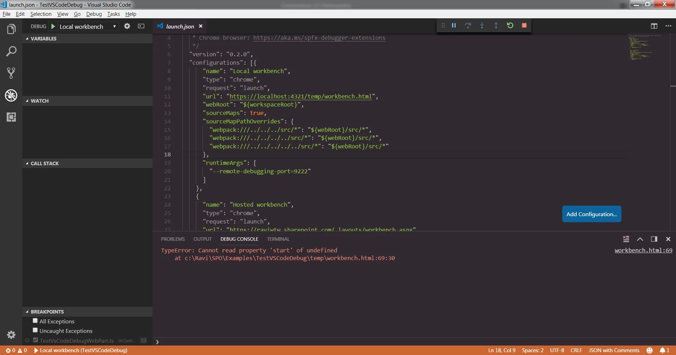Open the Selection menu
This screenshot has width=676, height=355.
pyautogui.click(x=41, y=14)
